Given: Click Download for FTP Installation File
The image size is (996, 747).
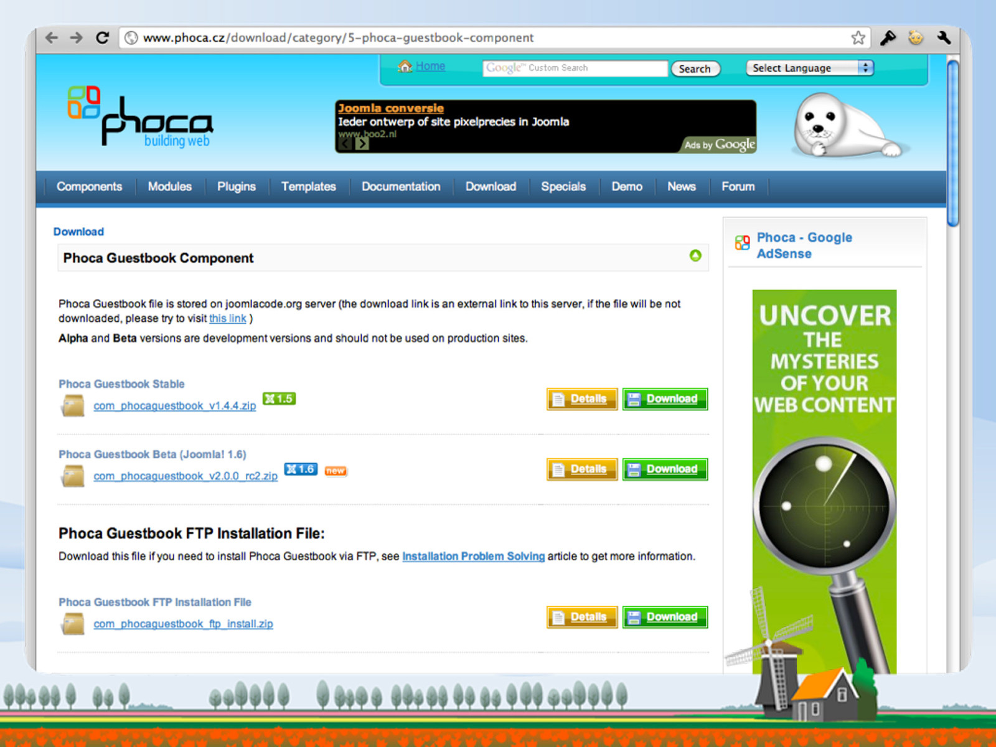Looking at the screenshot, I should tap(665, 617).
